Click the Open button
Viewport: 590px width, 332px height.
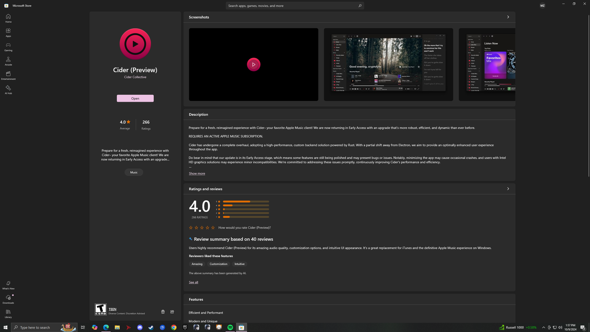click(135, 98)
